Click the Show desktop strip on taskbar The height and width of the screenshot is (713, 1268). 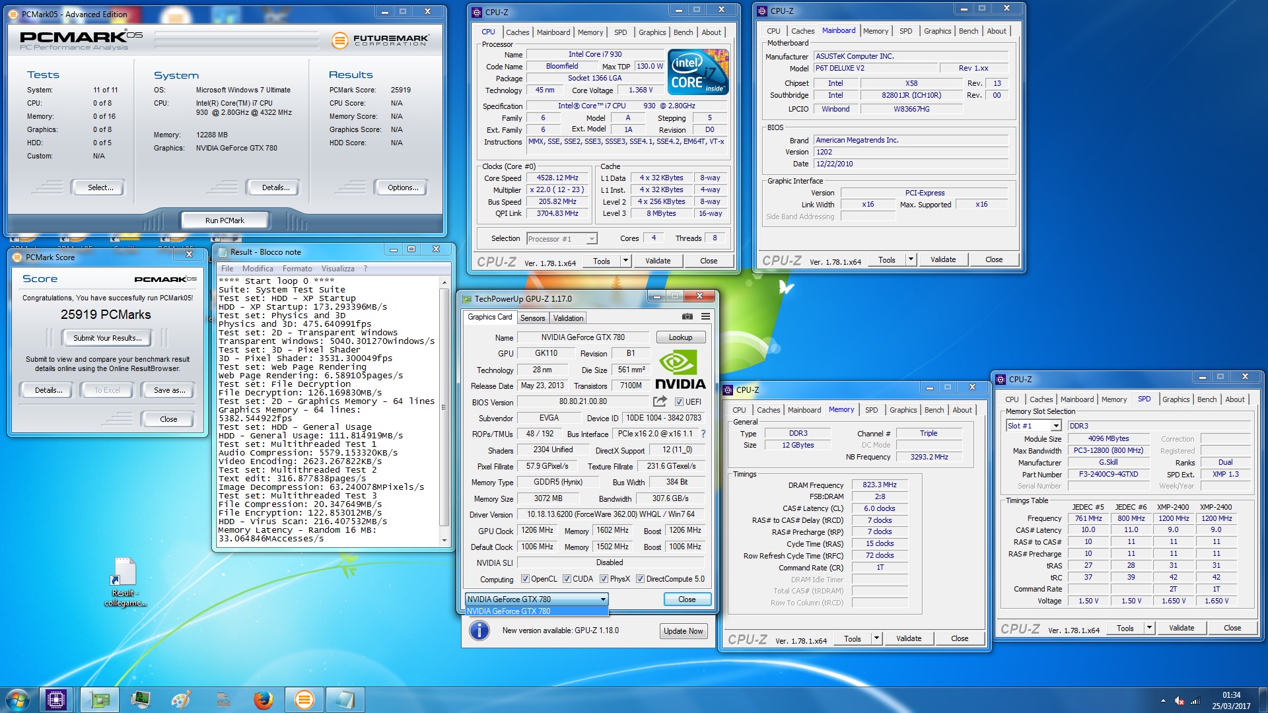coord(1263,700)
